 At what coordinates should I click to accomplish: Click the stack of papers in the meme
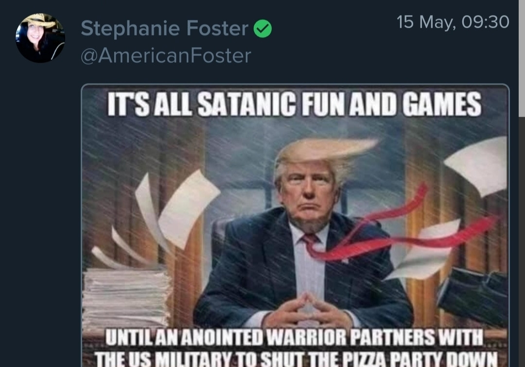(126, 297)
